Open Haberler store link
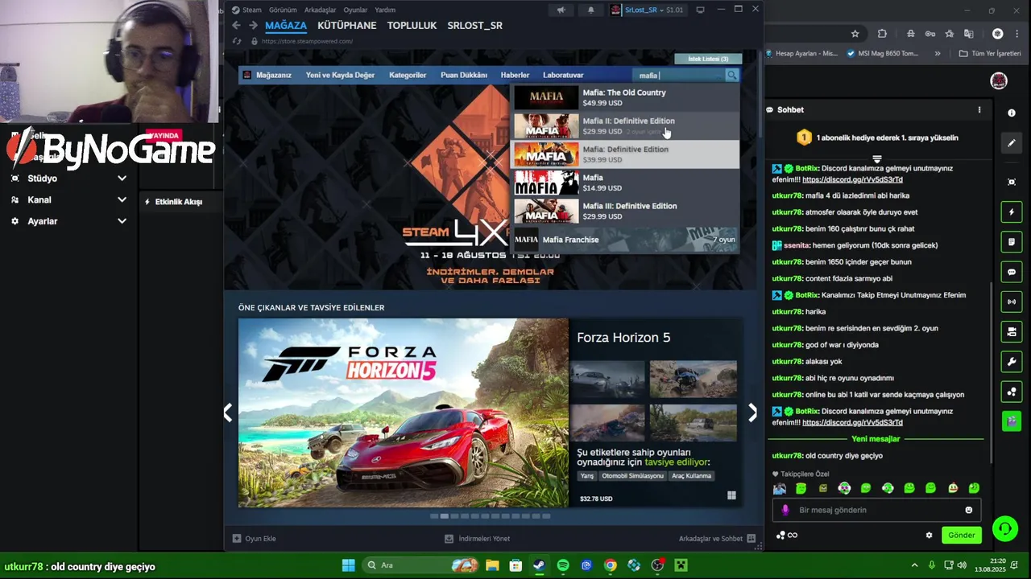1031x579 pixels. point(515,75)
